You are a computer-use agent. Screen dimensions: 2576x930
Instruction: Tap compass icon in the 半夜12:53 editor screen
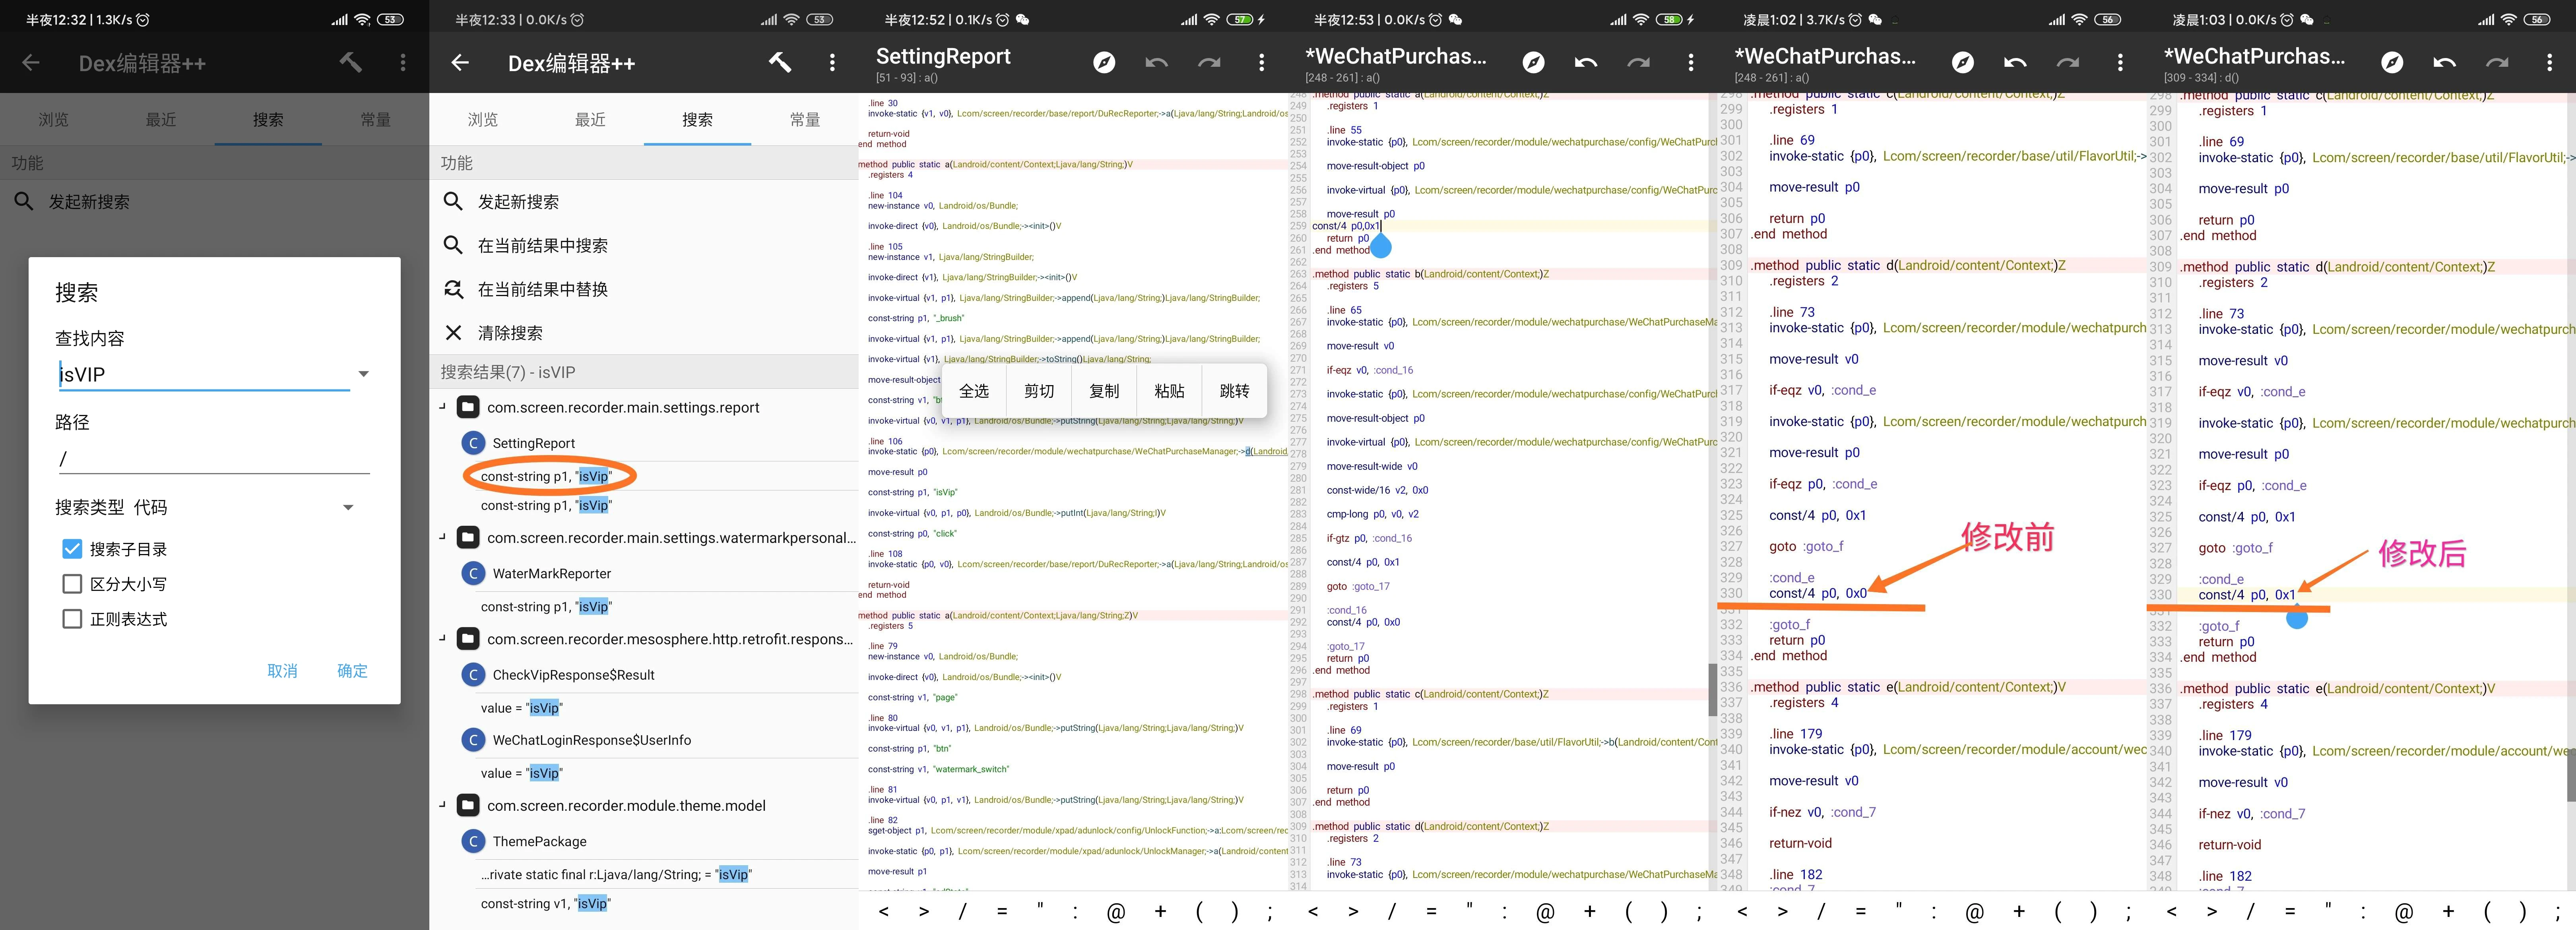click(x=1533, y=63)
